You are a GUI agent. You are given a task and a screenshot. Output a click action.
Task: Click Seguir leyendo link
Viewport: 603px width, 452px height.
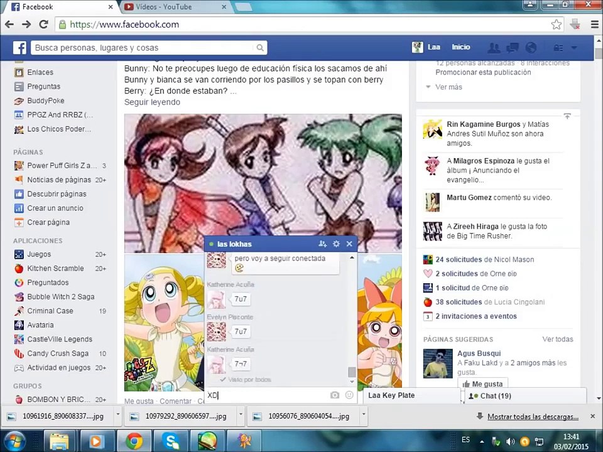[x=152, y=102]
